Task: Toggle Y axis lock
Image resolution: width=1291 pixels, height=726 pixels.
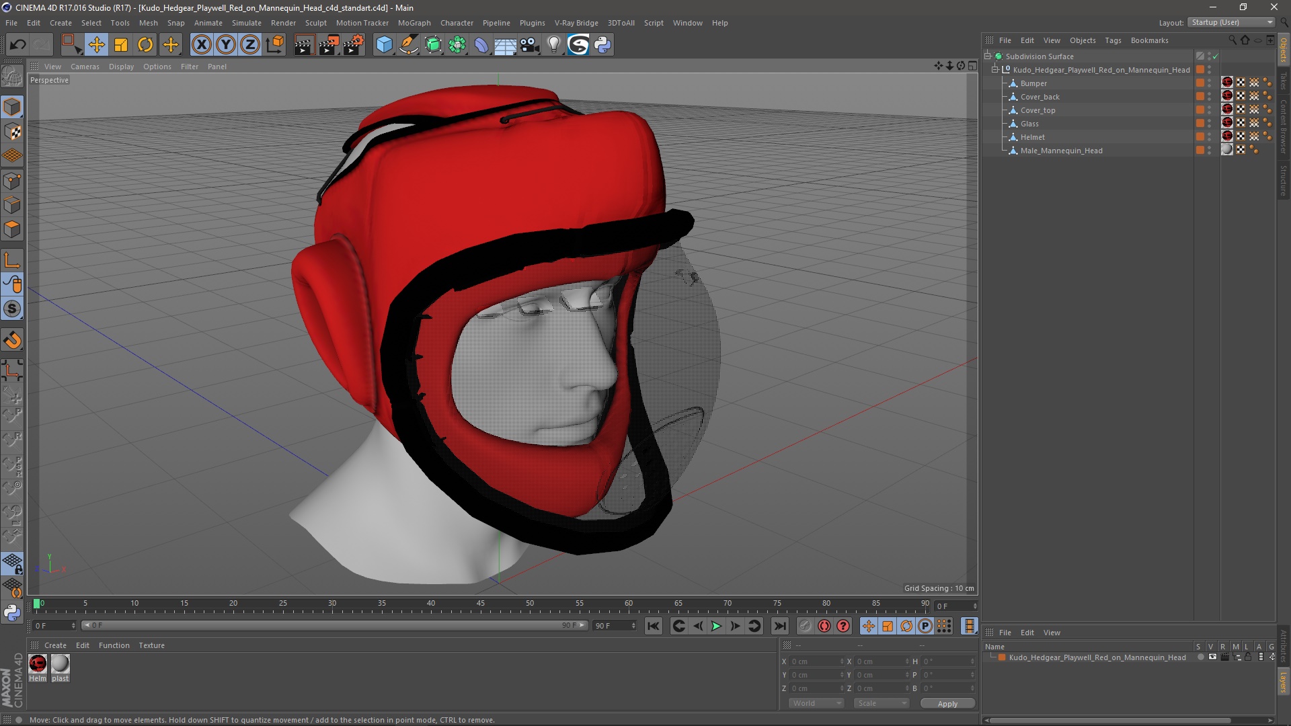Action: (226, 45)
